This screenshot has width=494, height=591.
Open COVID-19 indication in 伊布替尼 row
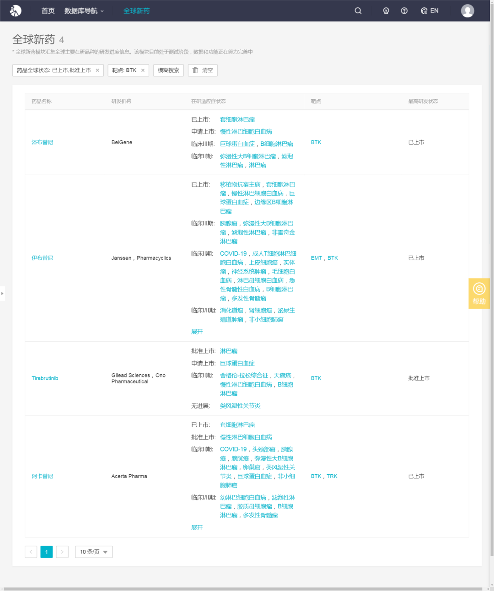233,253
